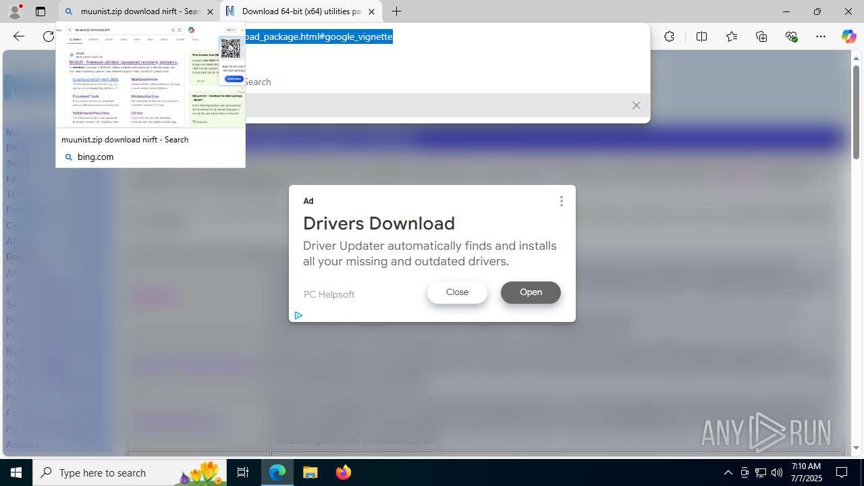Open the Drivers Download ad

531,292
